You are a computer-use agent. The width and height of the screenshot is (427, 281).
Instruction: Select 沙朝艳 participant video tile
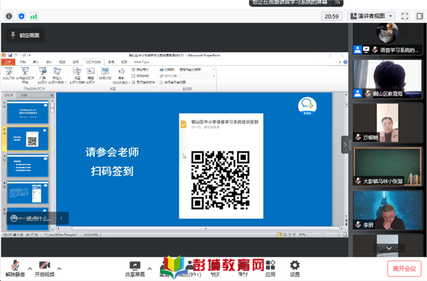pyautogui.click(x=387, y=123)
